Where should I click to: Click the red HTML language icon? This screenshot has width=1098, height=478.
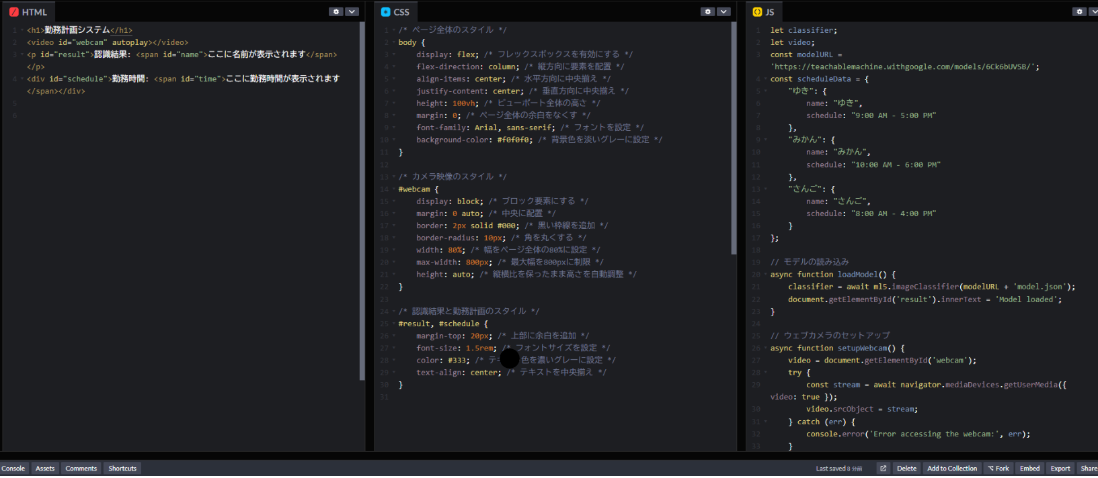pyautogui.click(x=13, y=12)
